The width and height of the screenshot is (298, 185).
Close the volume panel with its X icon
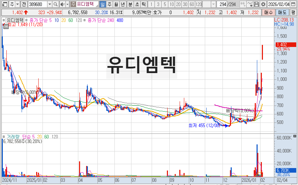pos(295,136)
